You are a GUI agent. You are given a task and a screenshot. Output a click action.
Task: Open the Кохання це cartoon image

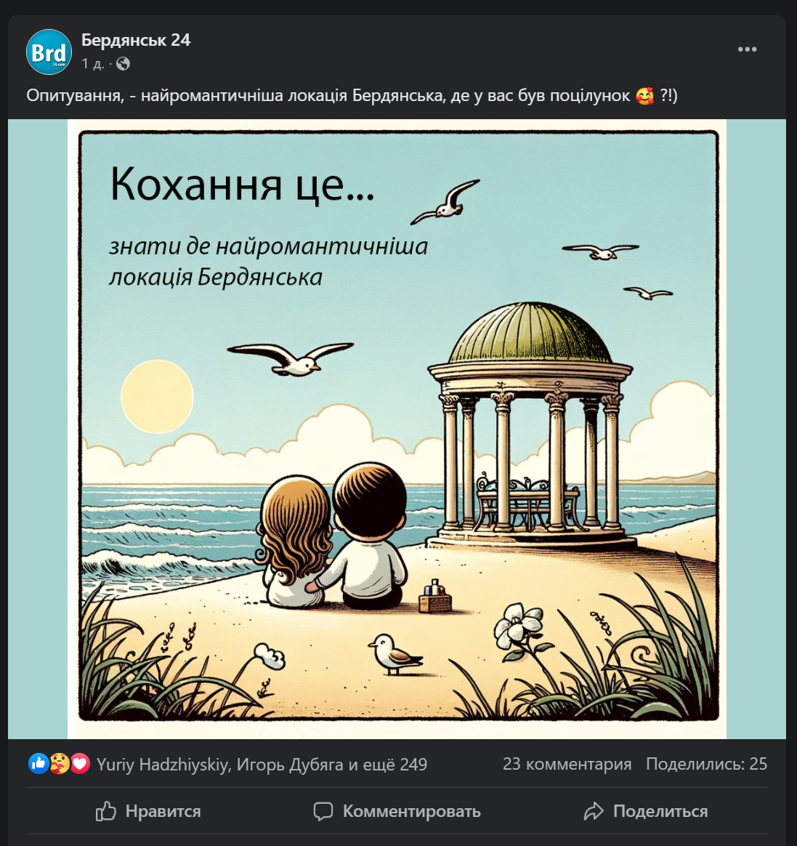[x=397, y=429]
